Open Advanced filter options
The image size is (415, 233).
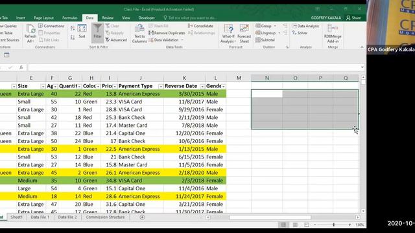click(116, 40)
